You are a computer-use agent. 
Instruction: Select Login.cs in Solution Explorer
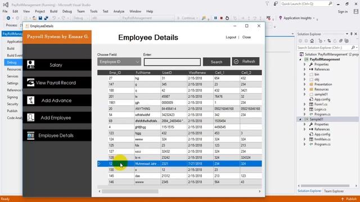[320, 109]
